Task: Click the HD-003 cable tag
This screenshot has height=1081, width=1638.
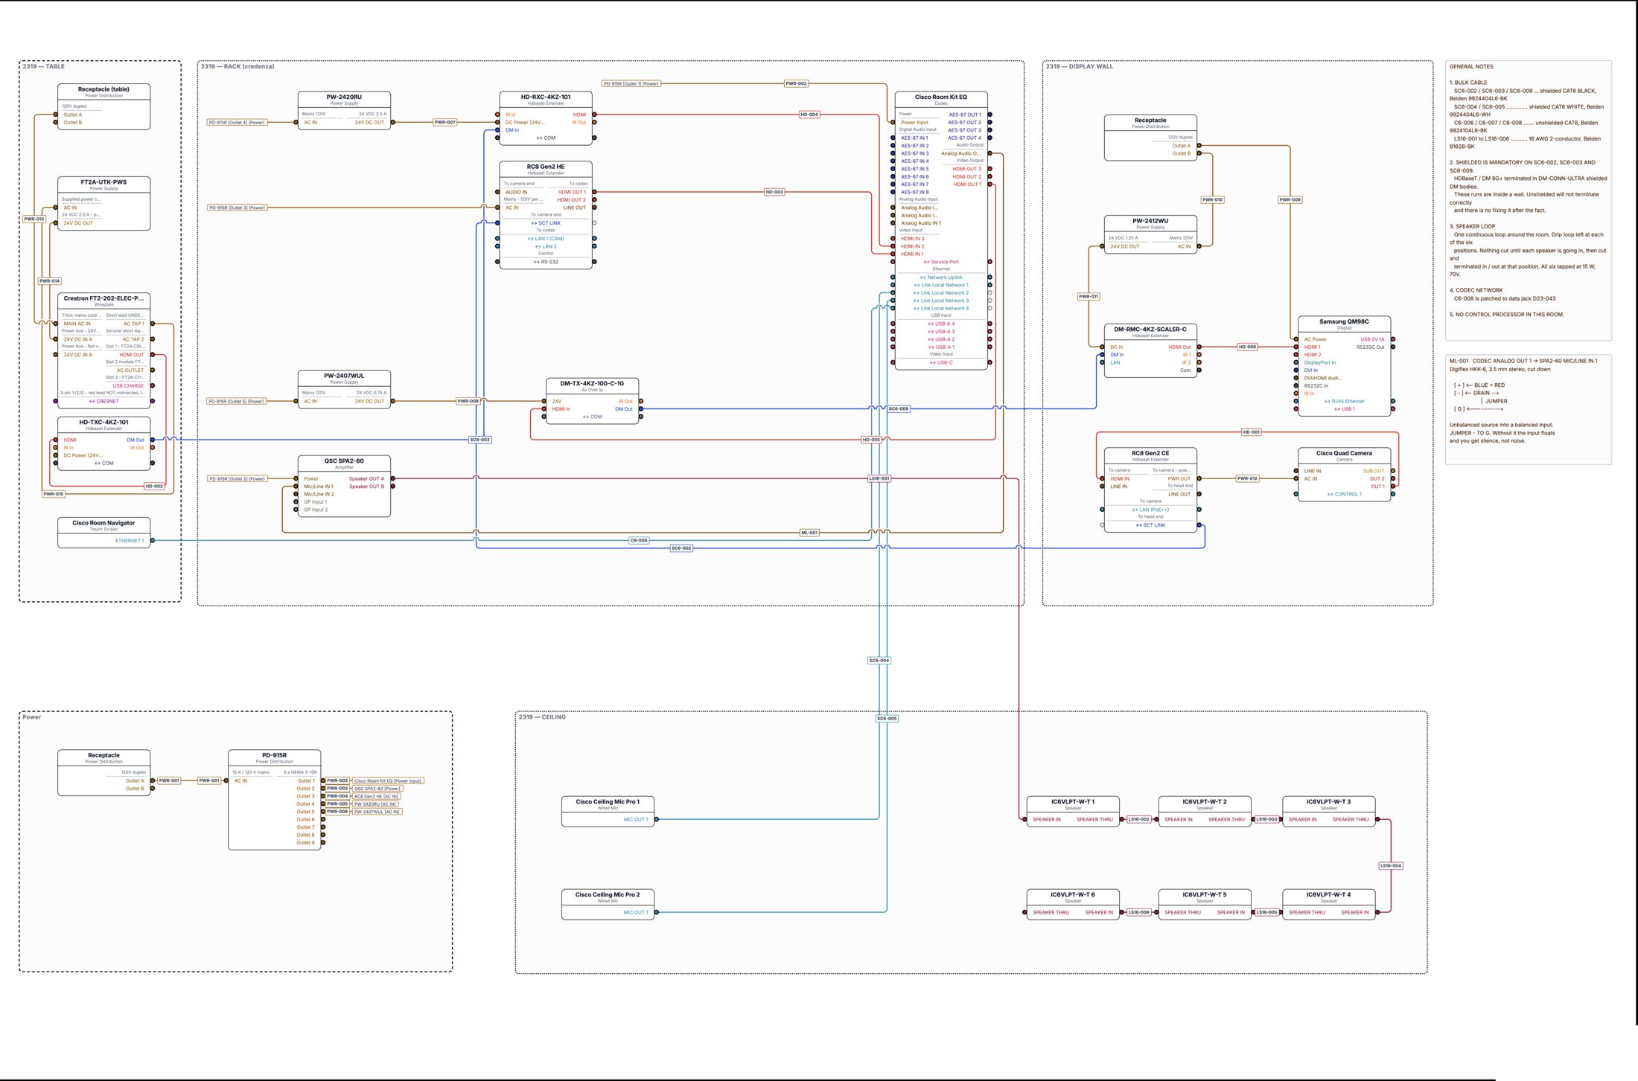Action: click(774, 192)
